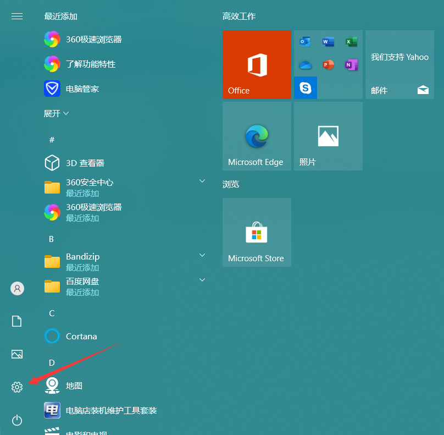Click the D section letter header
The height and width of the screenshot is (435, 444).
[52, 363]
